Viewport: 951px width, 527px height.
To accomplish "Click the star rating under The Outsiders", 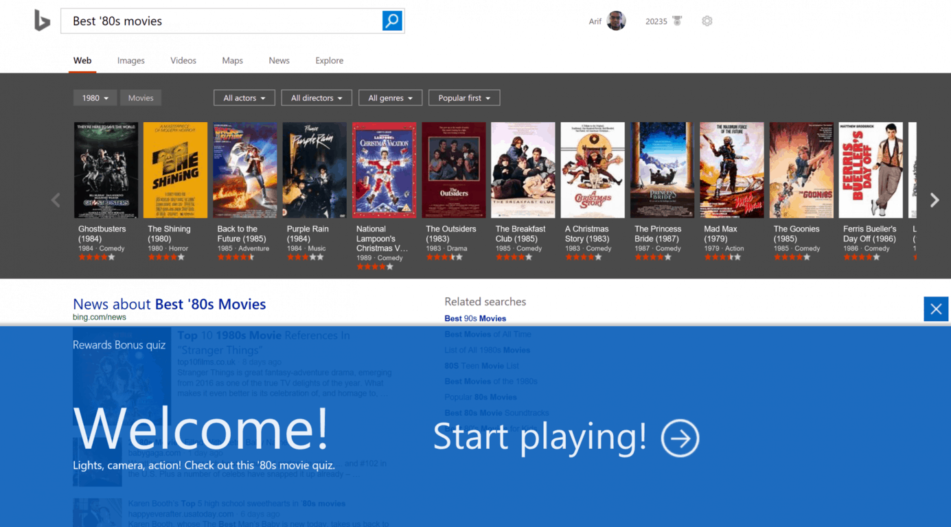I will pos(444,257).
